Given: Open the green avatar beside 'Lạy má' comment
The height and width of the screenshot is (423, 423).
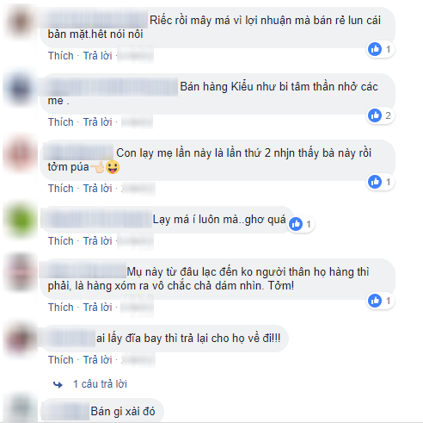Looking at the screenshot, I should 21,221.
